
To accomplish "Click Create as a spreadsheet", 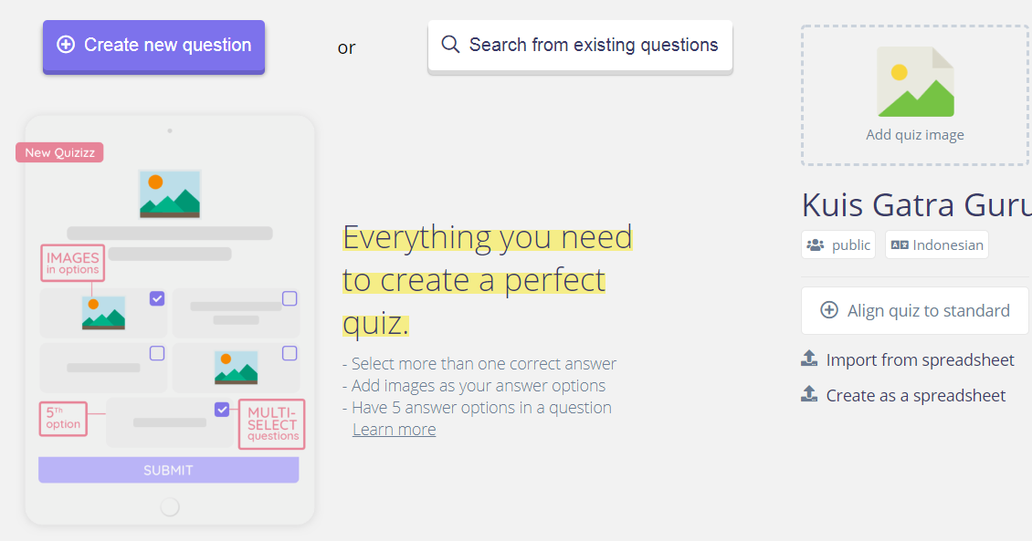I will [x=915, y=395].
